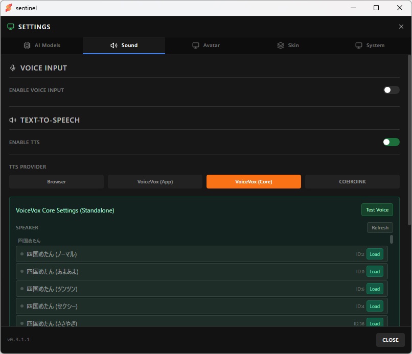Viewport: 412px width, 354px height.
Task: Select the Sound tab
Action: 124,45
